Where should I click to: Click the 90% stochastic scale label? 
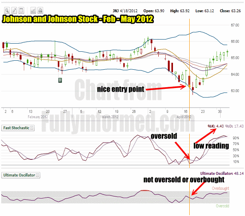tap(236, 138)
